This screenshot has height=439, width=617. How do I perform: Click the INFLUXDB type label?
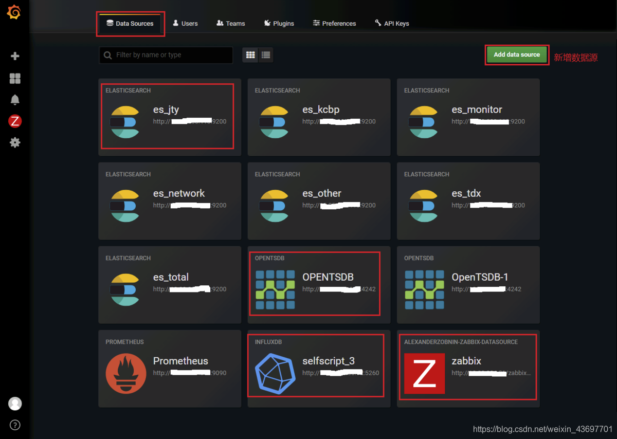click(268, 342)
